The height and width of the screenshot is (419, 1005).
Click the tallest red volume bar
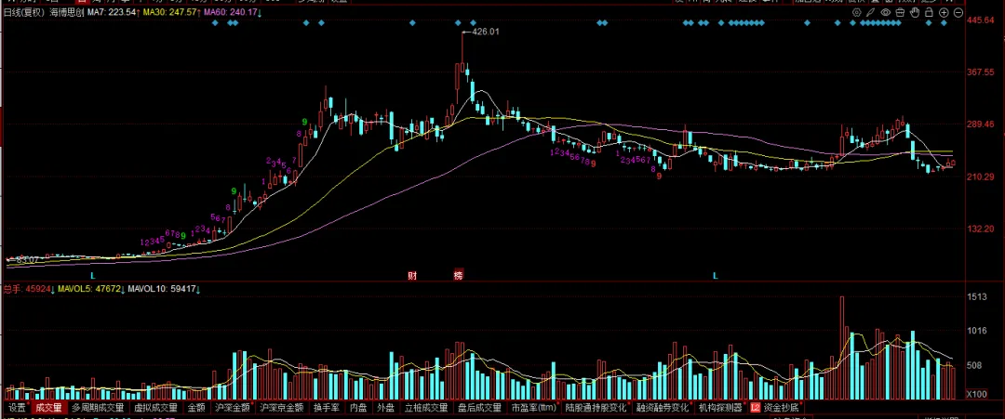(x=842, y=347)
